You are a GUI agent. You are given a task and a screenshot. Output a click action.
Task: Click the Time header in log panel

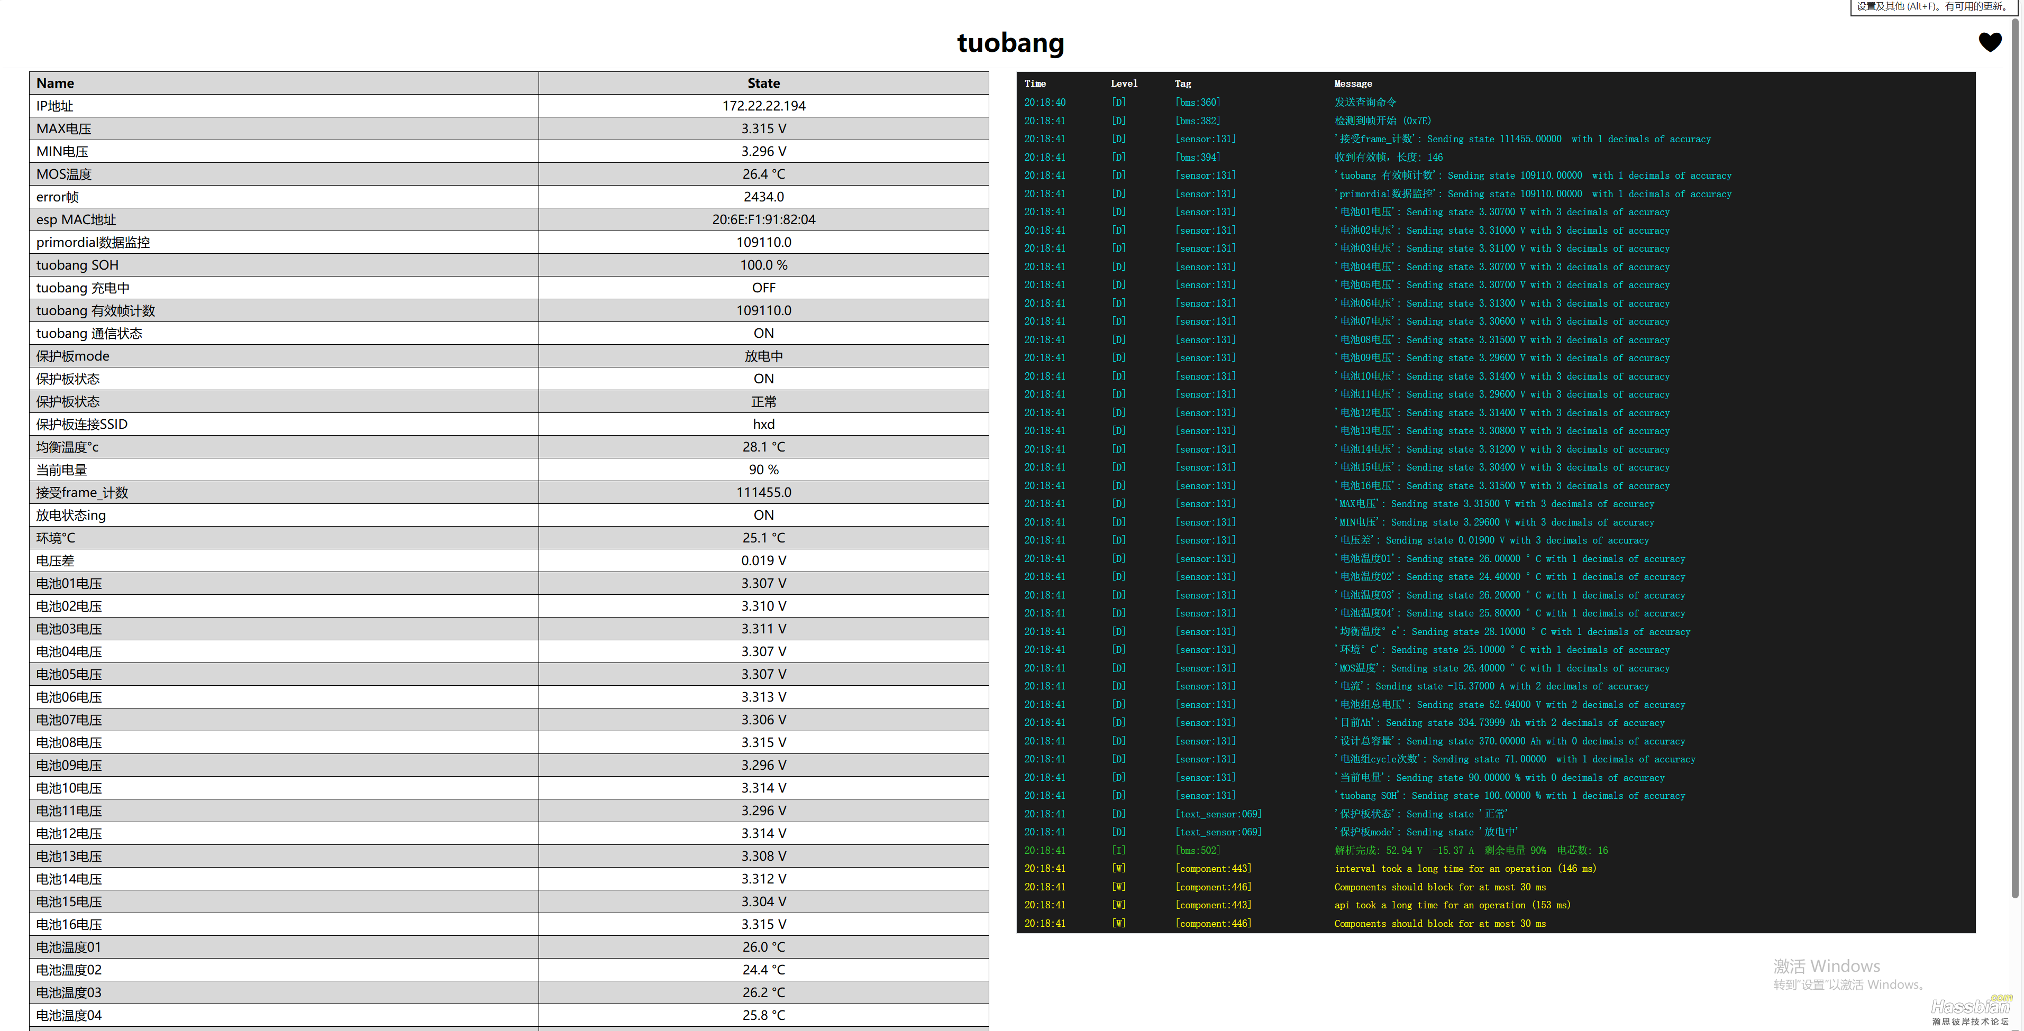(1035, 83)
